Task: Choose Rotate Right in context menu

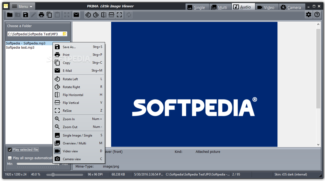Action: click(79, 87)
